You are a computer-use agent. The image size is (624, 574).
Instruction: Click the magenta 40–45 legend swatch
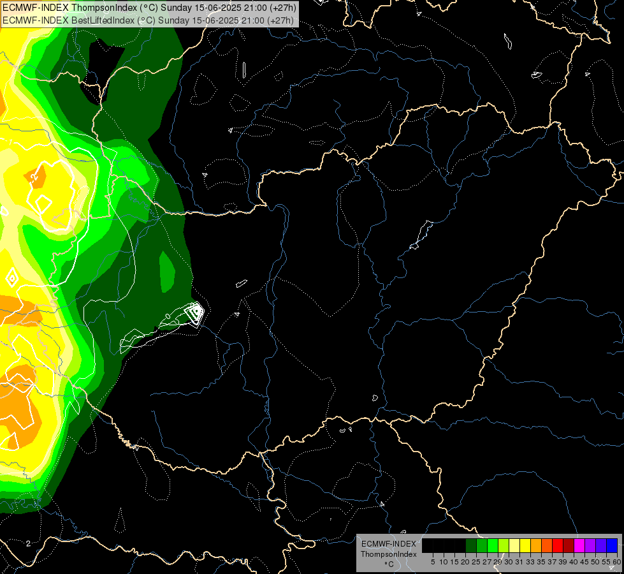[x=579, y=545]
